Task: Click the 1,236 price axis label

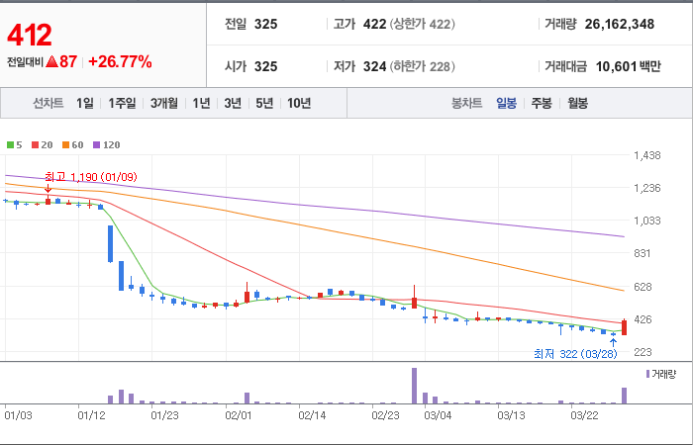Action: (647, 188)
